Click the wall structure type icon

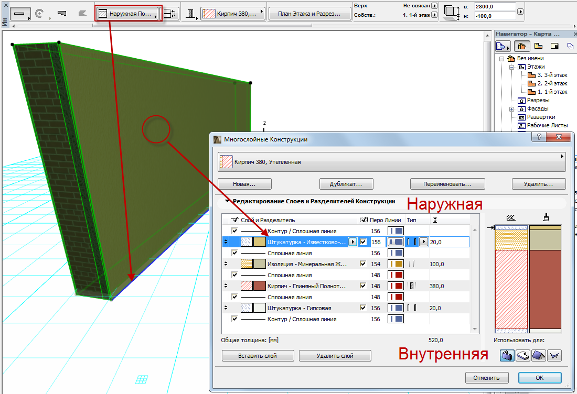click(x=190, y=14)
